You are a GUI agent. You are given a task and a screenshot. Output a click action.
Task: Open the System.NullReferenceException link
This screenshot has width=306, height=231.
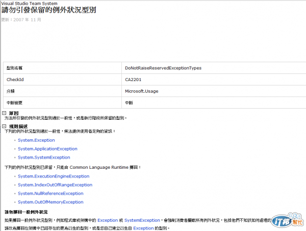tap(50, 193)
